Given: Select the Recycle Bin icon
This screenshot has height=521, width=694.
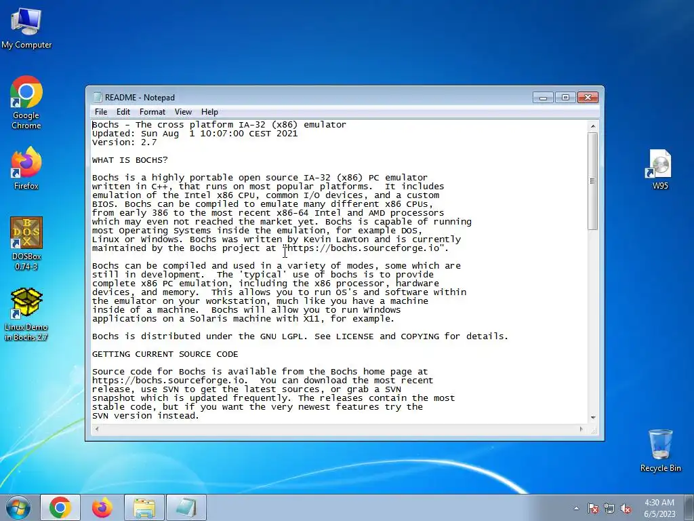Looking at the screenshot, I should click(x=660, y=450).
